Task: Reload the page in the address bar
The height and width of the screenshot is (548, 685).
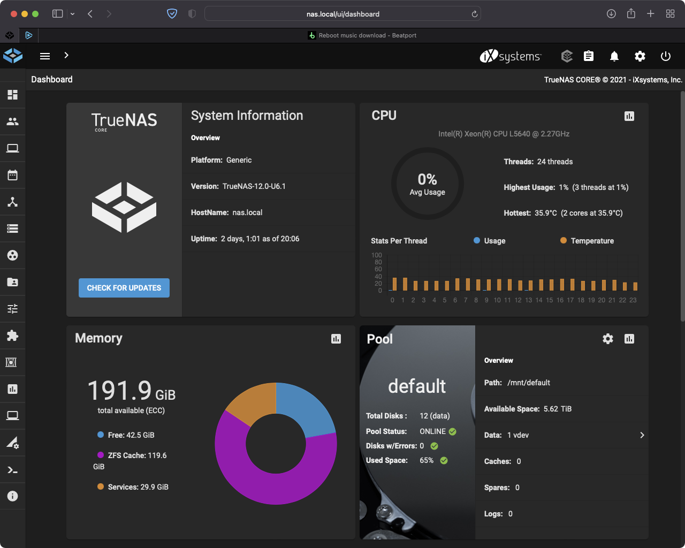Action: (474, 14)
